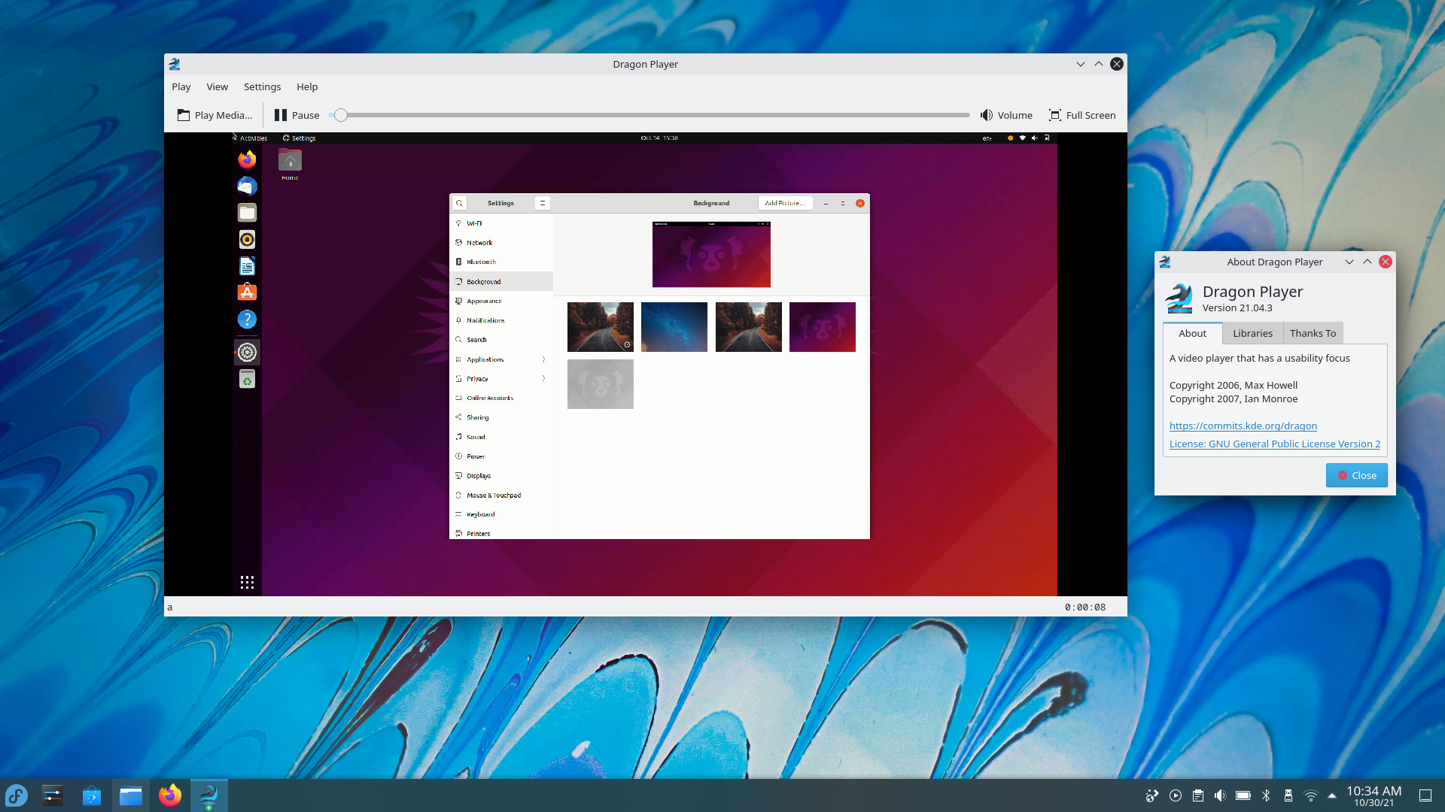Launch Firefox from the taskbar
The height and width of the screenshot is (812, 1445).
169,795
